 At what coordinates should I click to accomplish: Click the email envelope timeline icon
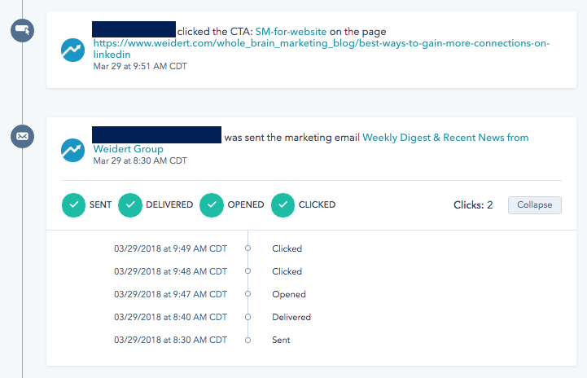click(x=23, y=136)
